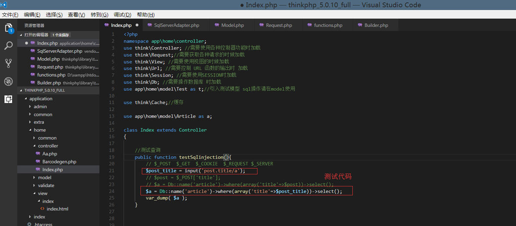Image resolution: width=516 pixels, height=226 pixels.
Task: Open the 编辑(E) menu
Action: [x=32, y=15]
